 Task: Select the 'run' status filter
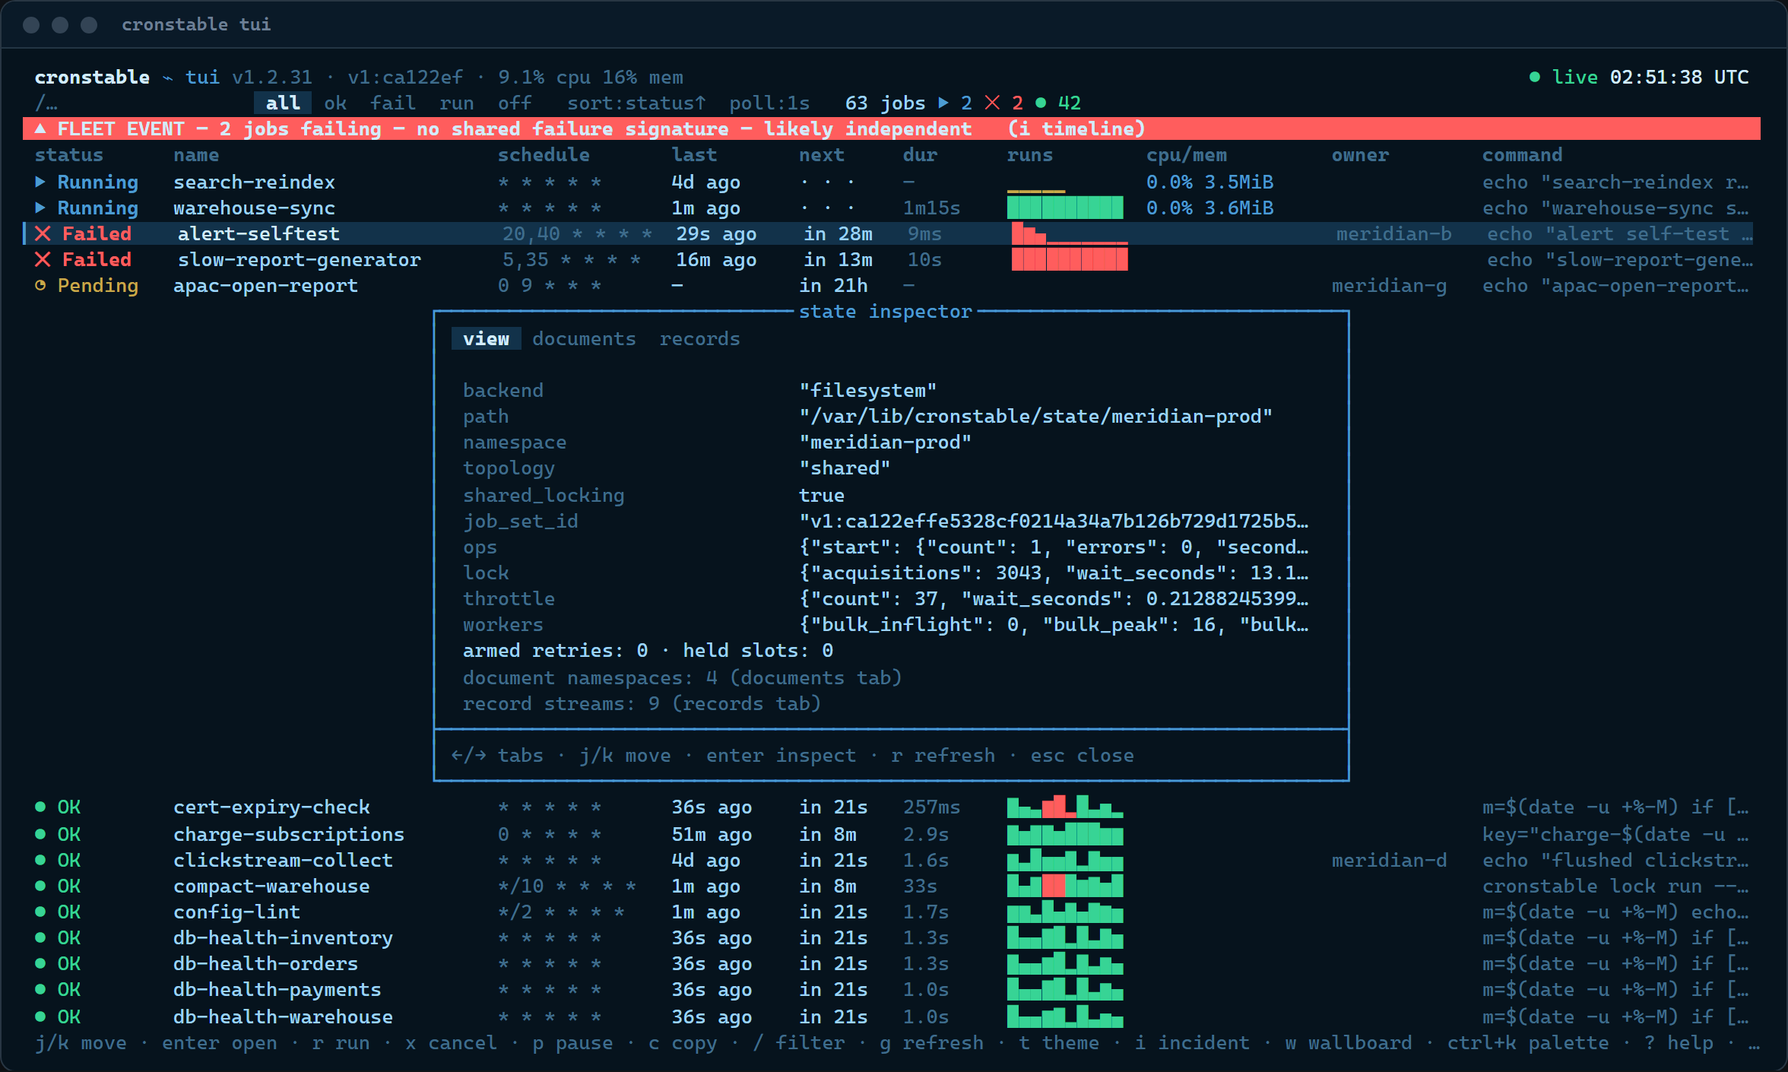click(x=456, y=103)
